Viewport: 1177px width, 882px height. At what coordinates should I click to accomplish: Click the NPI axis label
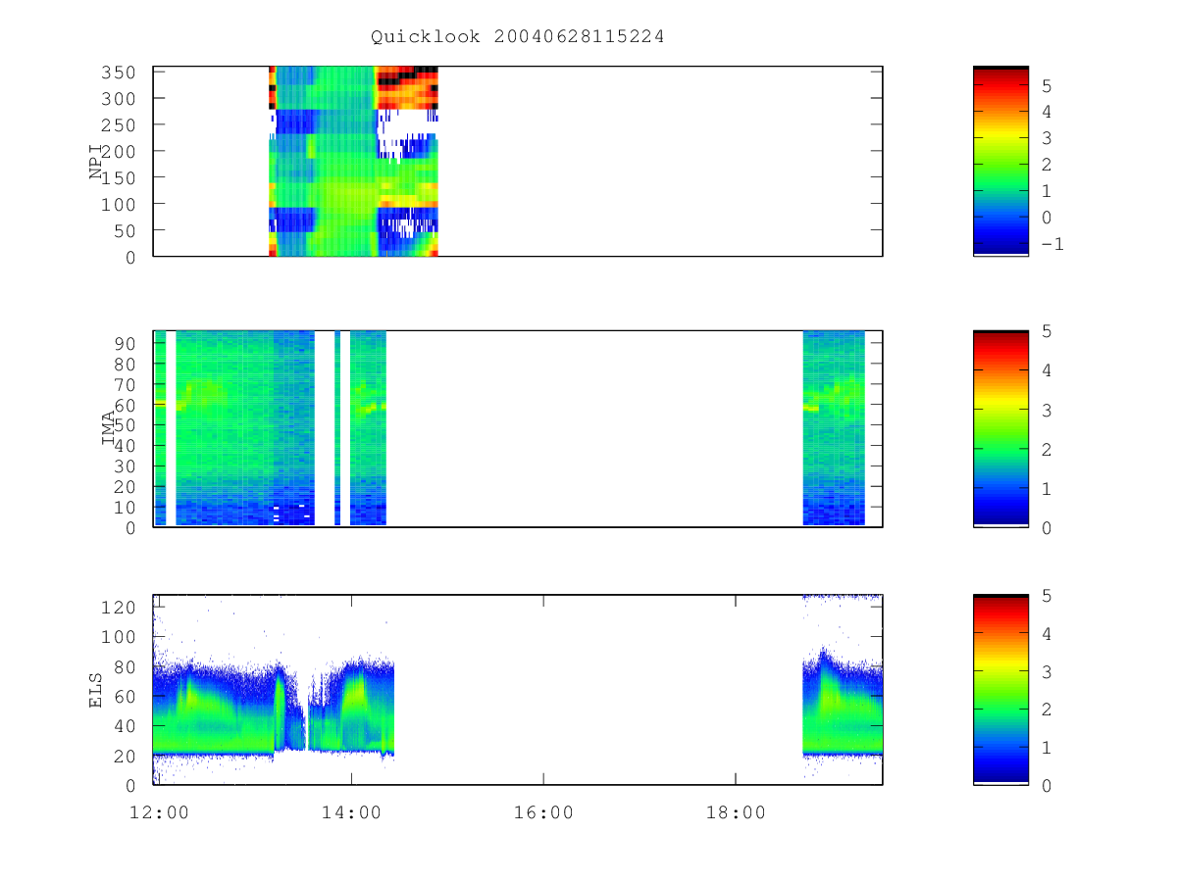tap(96, 162)
